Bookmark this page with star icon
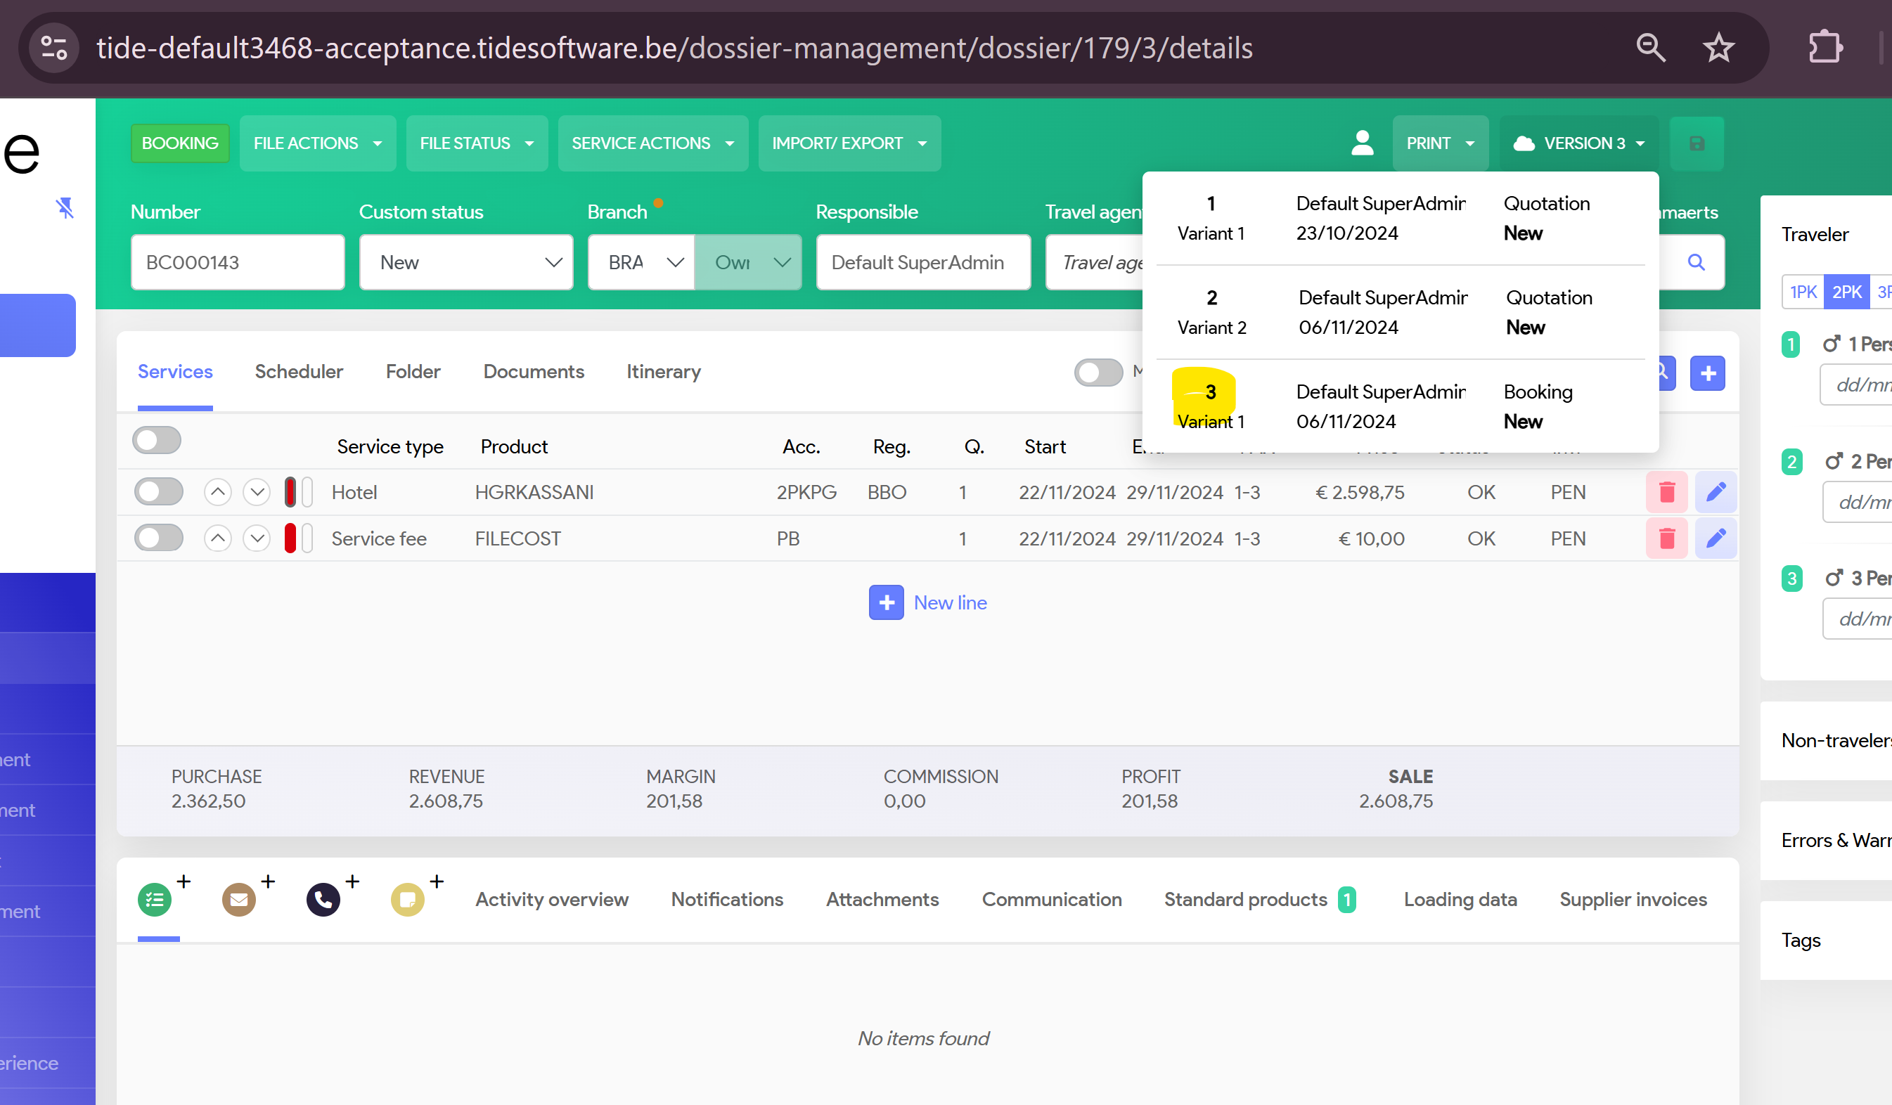 (x=1718, y=48)
